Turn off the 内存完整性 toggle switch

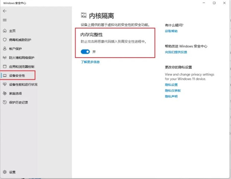85,52
